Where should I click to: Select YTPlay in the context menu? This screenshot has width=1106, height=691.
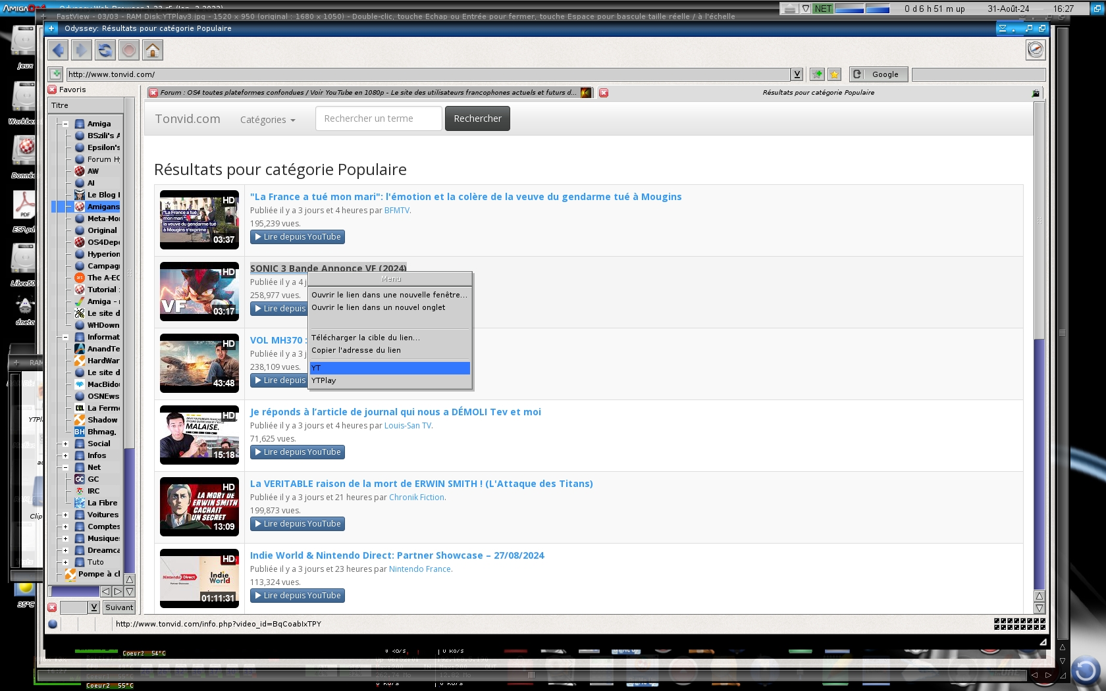click(x=390, y=380)
